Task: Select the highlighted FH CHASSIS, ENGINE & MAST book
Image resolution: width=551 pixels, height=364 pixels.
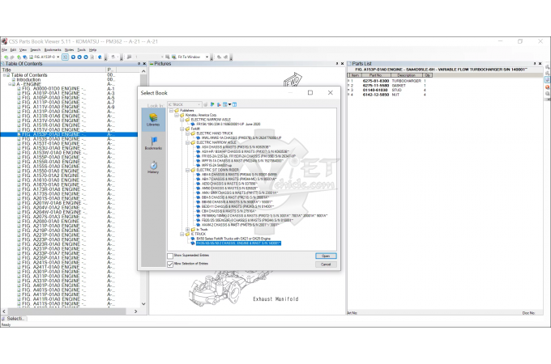Action: (x=238, y=243)
